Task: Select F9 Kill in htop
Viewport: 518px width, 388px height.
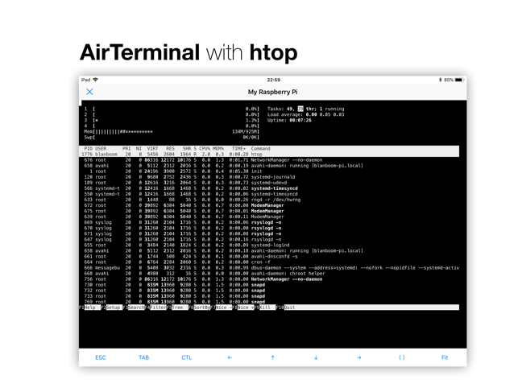Action: pyautogui.click(x=265, y=307)
